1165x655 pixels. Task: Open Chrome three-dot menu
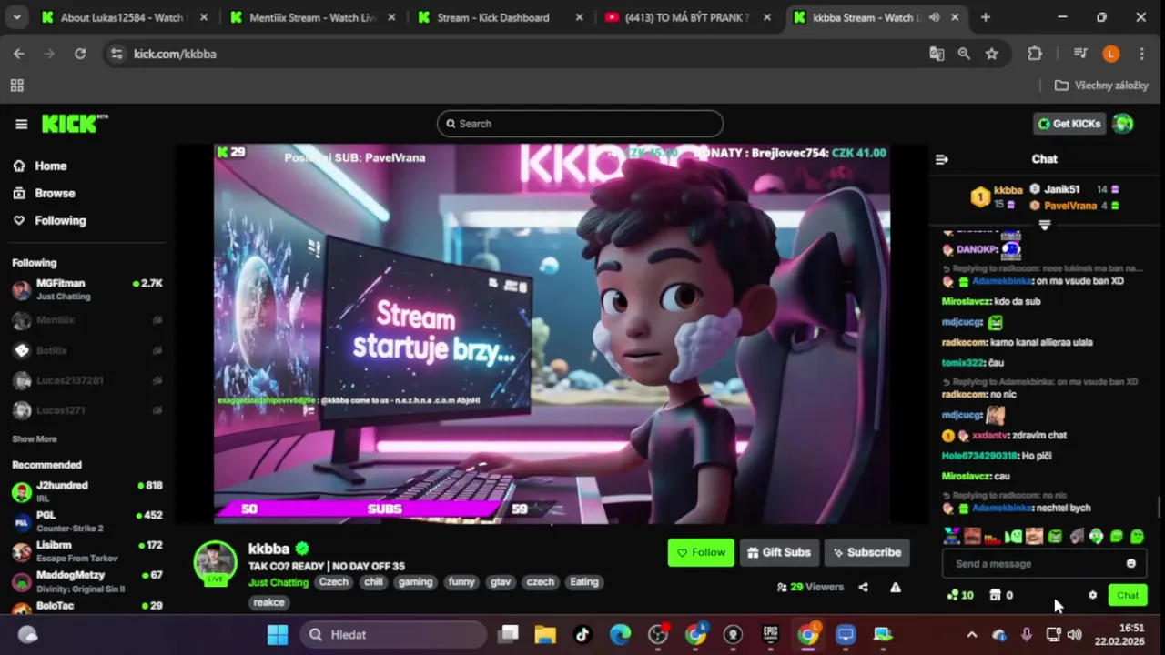pos(1141,54)
